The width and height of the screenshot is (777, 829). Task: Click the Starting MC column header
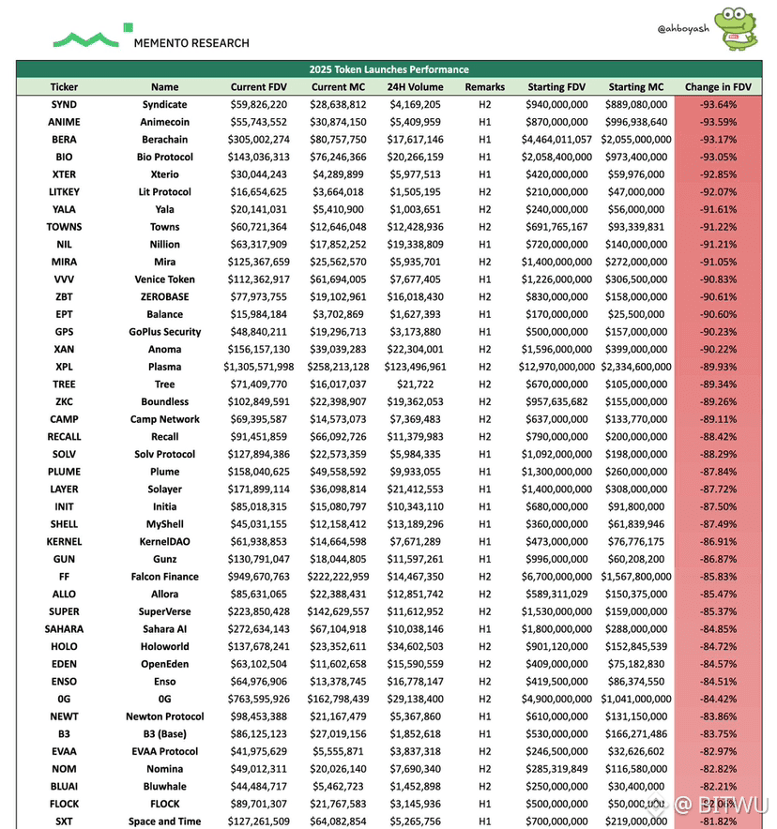[x=637, y=87]
